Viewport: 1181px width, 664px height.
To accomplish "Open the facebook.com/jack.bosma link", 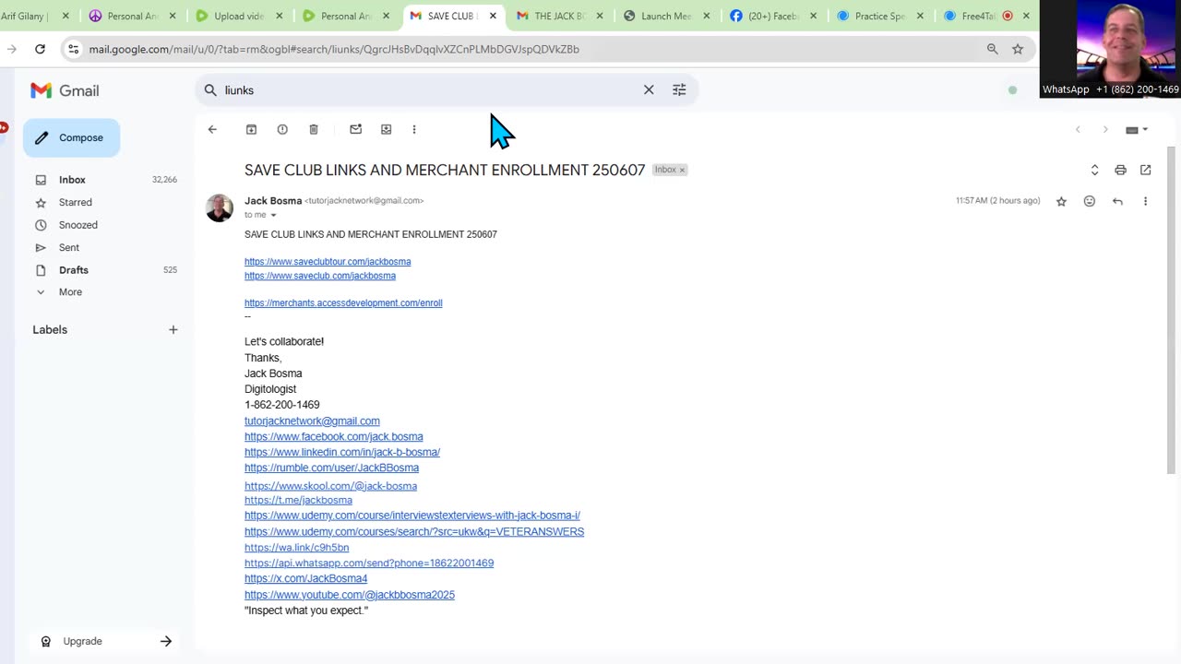I will click(x=334, y=437).
